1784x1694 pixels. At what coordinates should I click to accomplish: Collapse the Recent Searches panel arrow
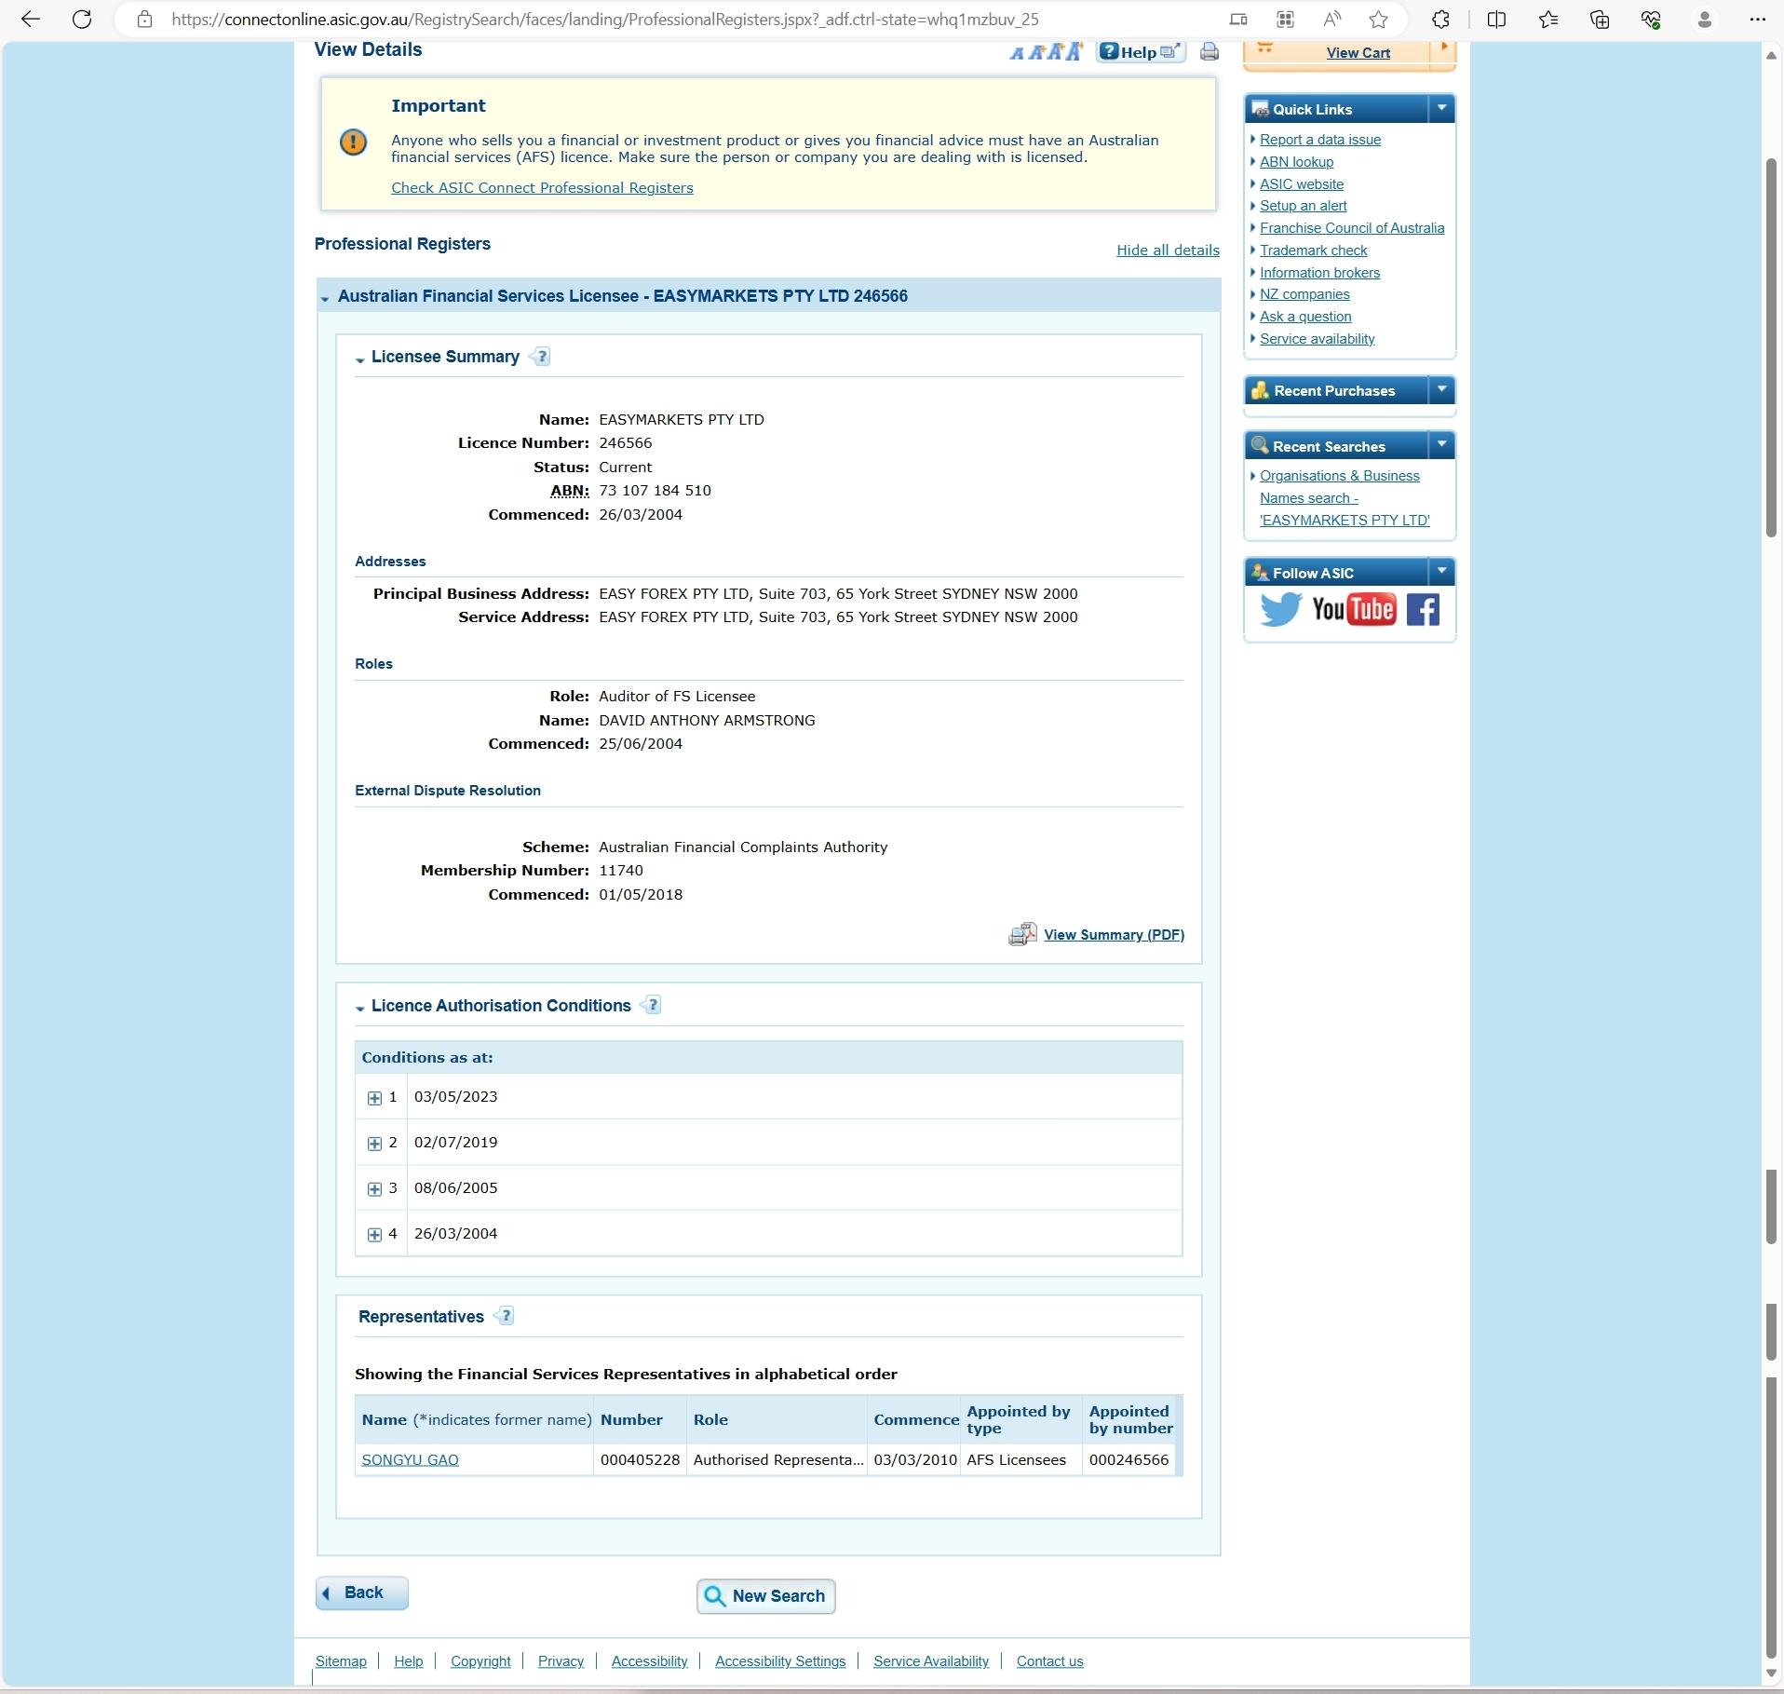pos(1441,444)
